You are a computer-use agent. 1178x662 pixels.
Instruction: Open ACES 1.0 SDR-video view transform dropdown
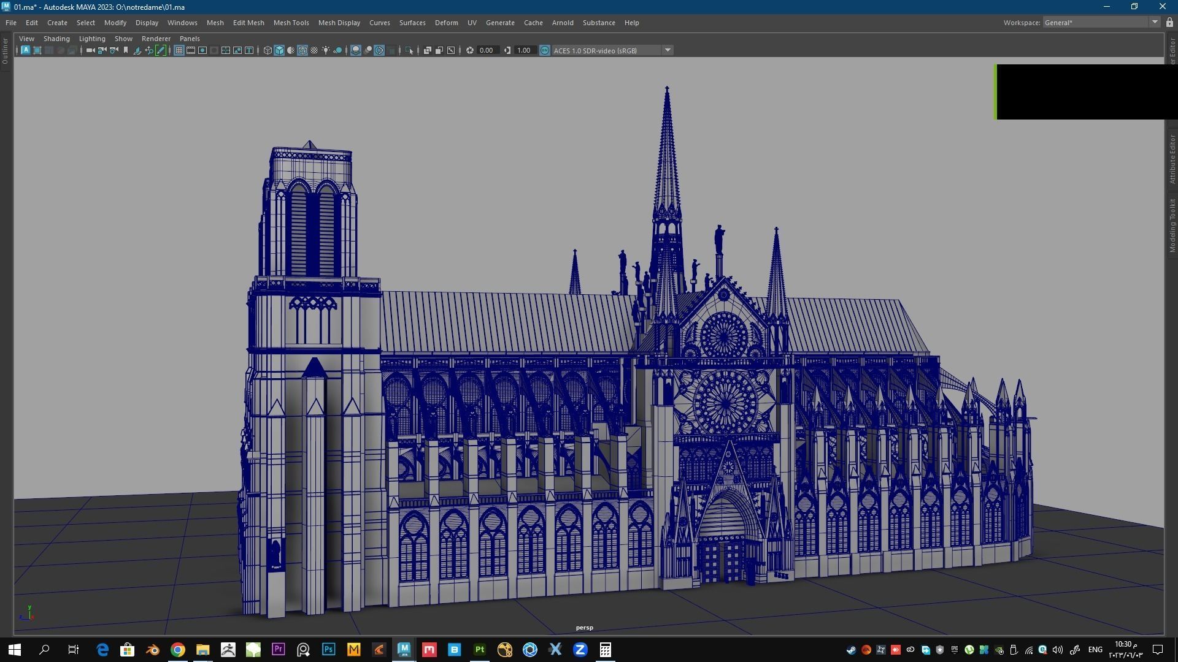612,50
